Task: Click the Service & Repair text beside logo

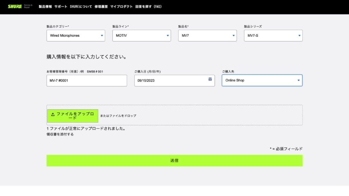Action: [x=28, y=6]
